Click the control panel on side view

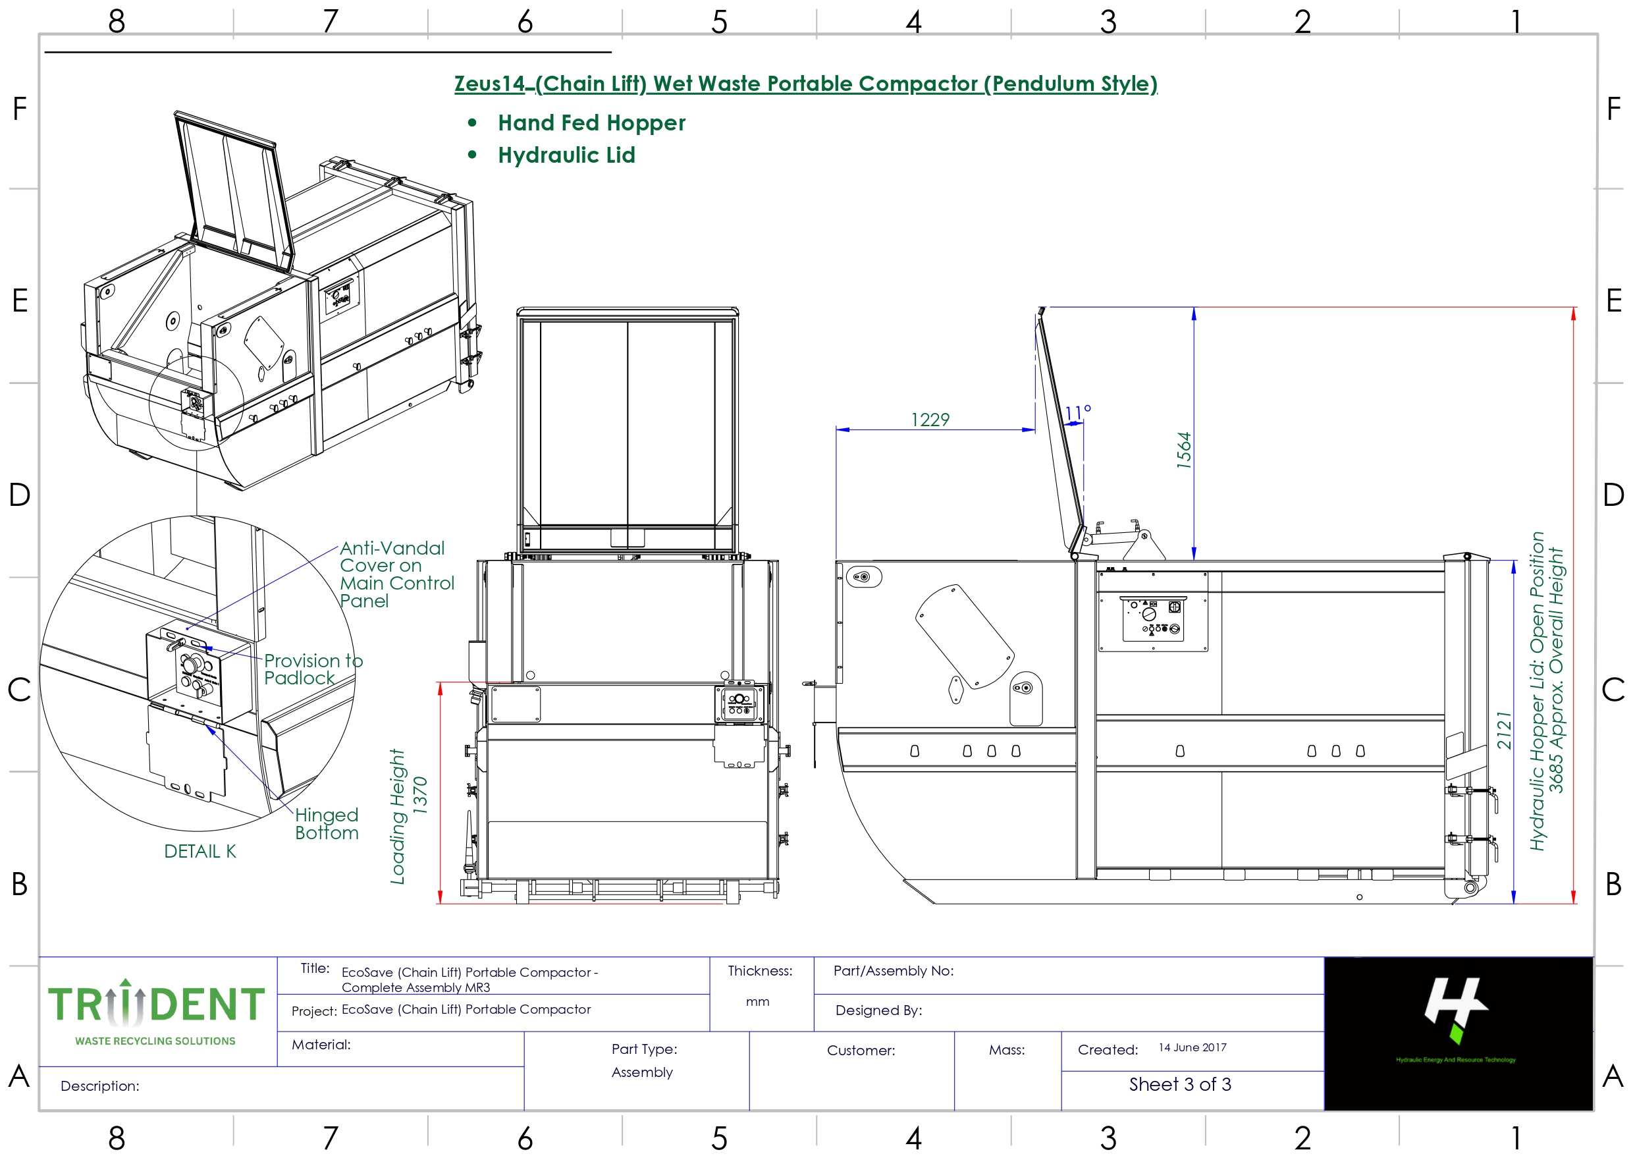point(1152,619)
